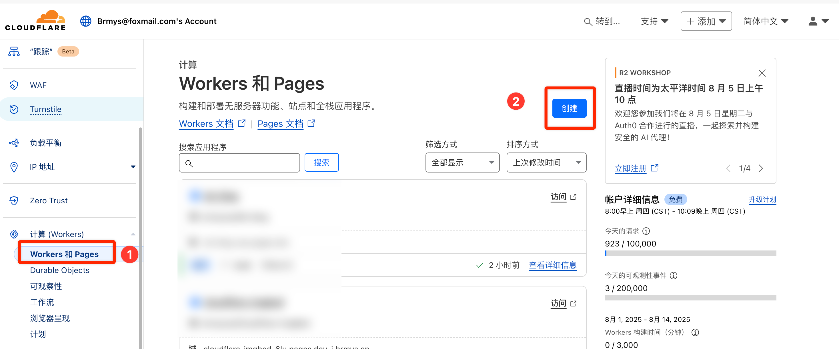Go to previous announcement with left arrow
Viewport: 839px width, 349px height.
(729, 168)
